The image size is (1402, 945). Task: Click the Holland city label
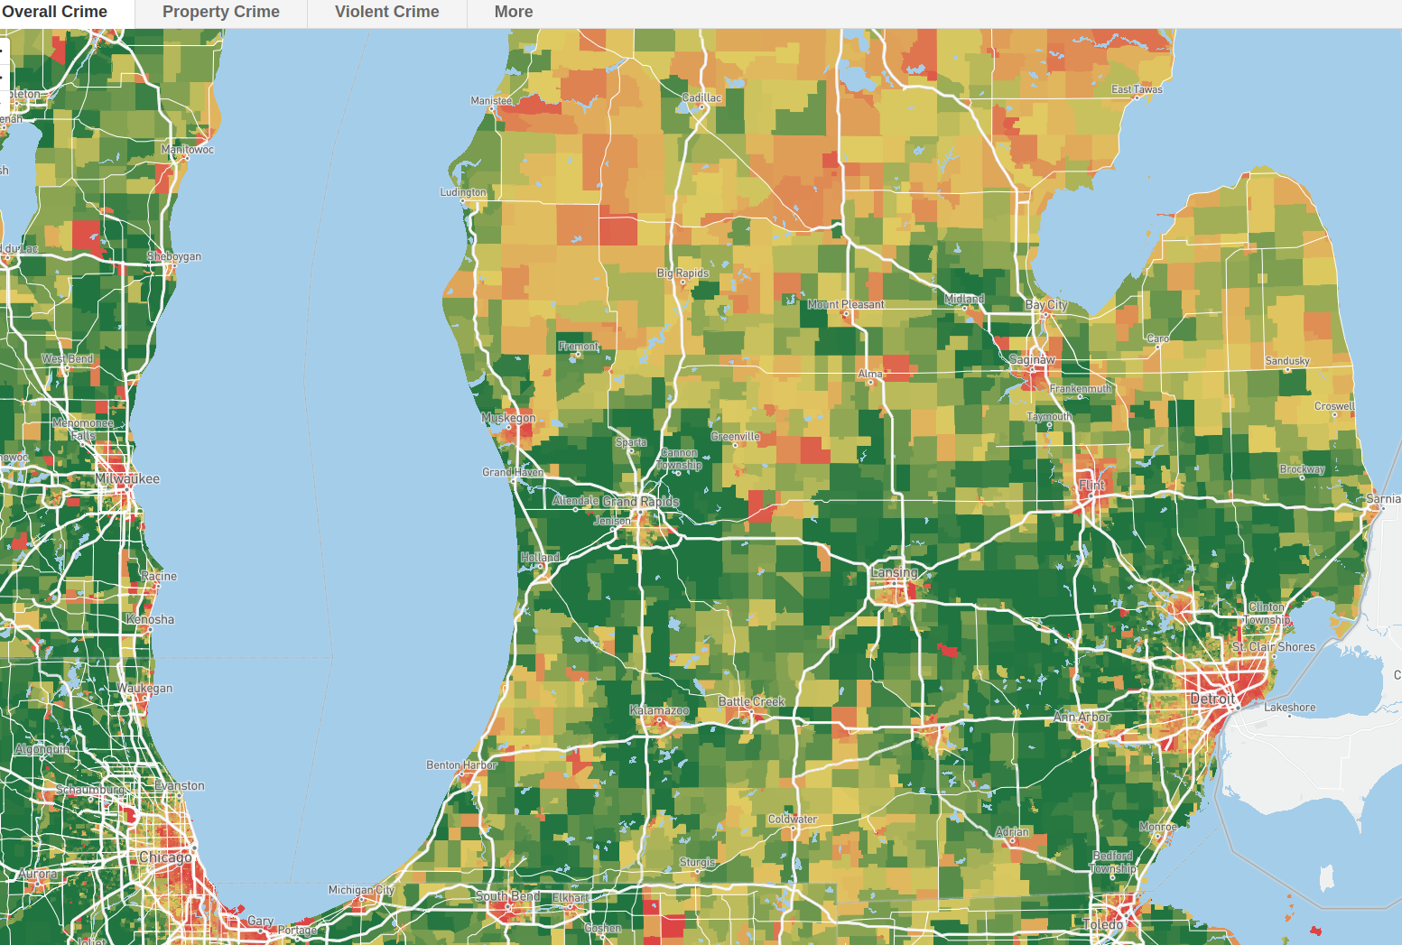540,558
